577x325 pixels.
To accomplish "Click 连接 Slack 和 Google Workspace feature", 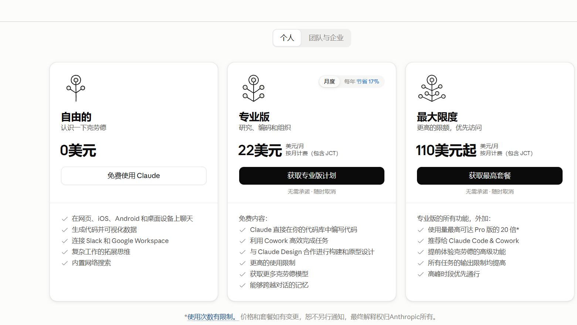I will coord(120,241).
